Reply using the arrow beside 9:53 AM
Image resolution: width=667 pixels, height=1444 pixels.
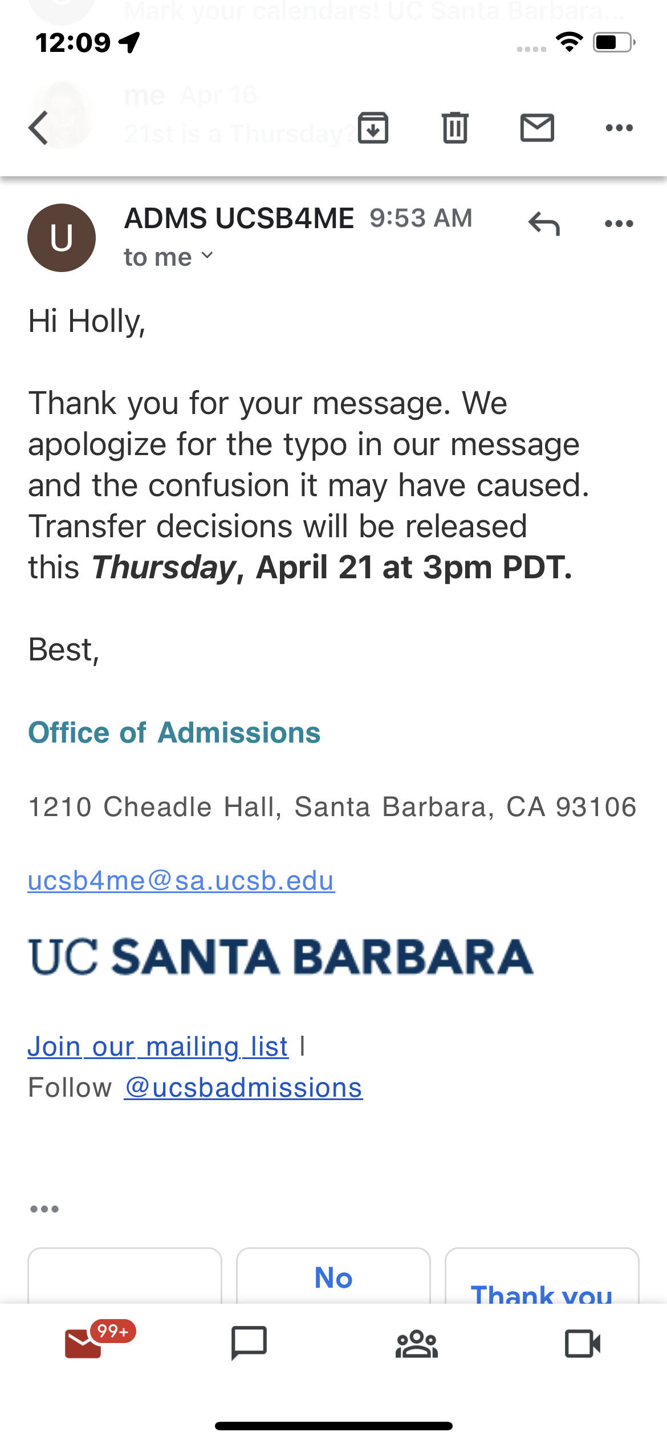coord(544,224)
